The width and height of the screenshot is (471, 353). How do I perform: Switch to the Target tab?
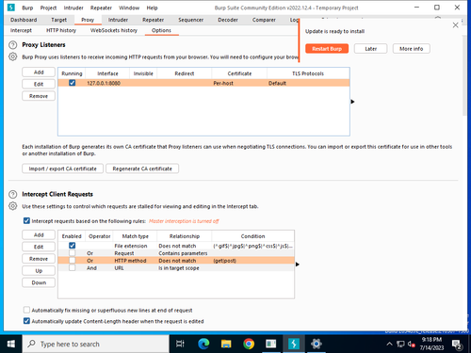point(58,20)
